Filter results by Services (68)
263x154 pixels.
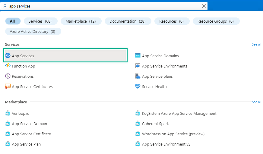[41, 21]
